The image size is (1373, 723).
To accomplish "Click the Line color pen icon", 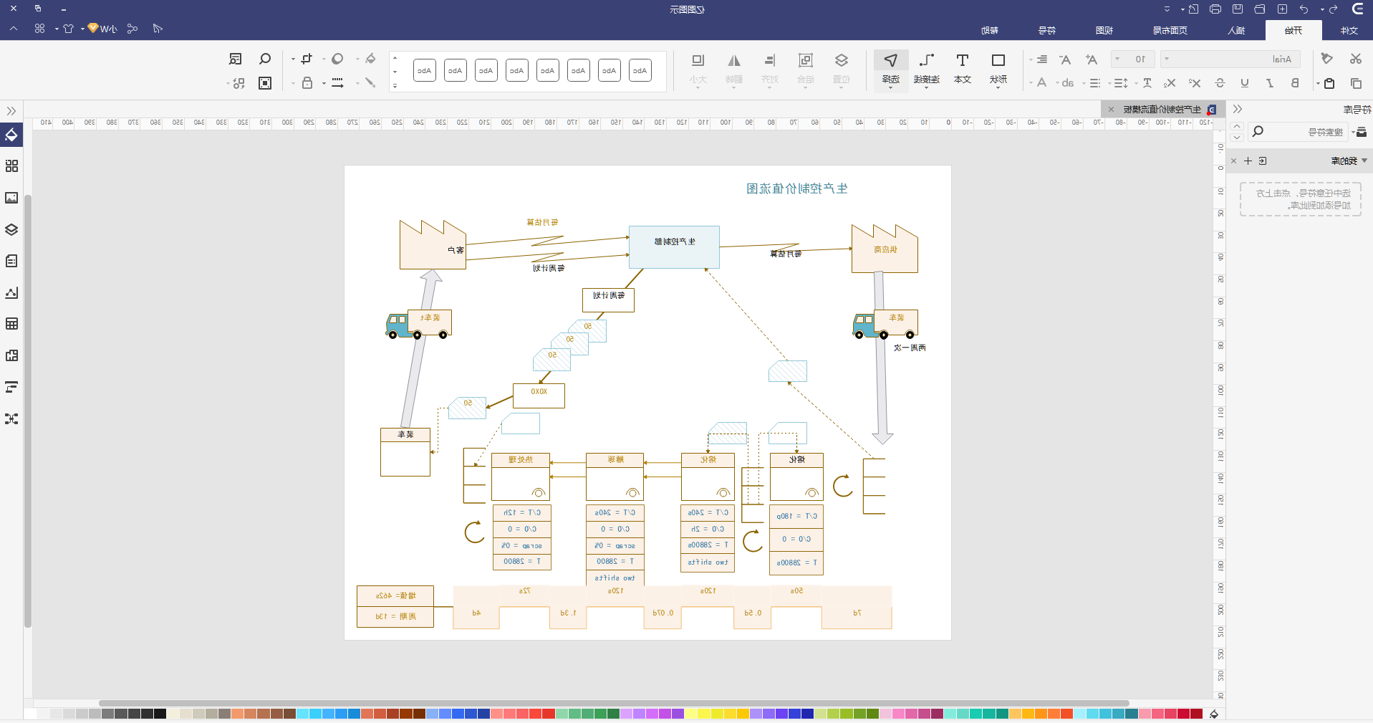I will (x=370, y=83).
